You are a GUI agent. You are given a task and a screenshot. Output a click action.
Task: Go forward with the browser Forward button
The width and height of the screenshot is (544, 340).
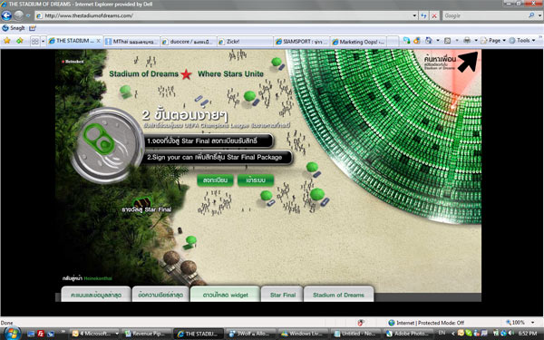click(x=19, y=15)
